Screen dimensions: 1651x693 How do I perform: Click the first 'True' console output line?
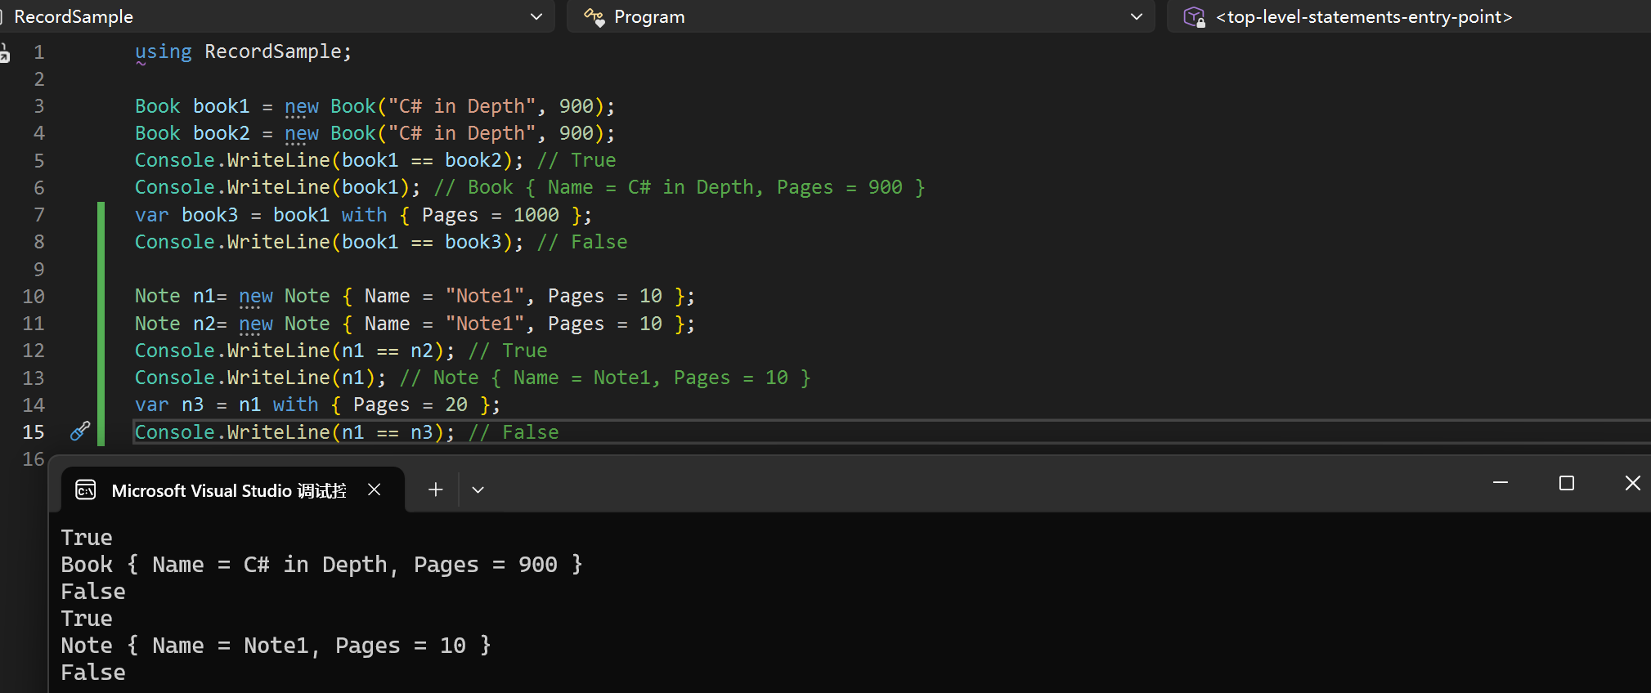tap(87, 538)
